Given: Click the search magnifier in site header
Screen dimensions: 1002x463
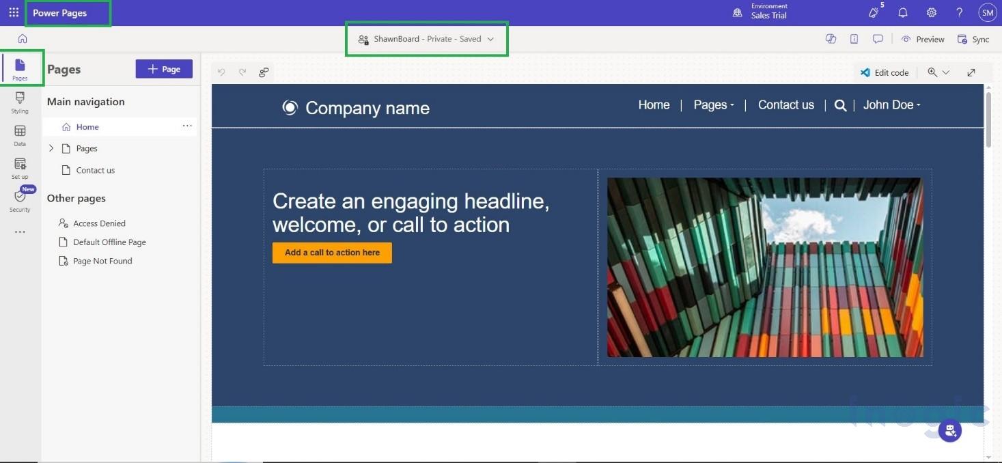Looking at the screenshot, I should [x=841, y=105].
